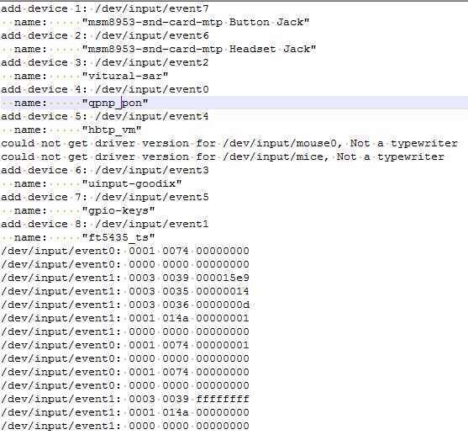Screen dimensions: 468x440
Task: Place cursor on 'vitural-sar' name
Action: pyautogui.click(x=125, y=76)
